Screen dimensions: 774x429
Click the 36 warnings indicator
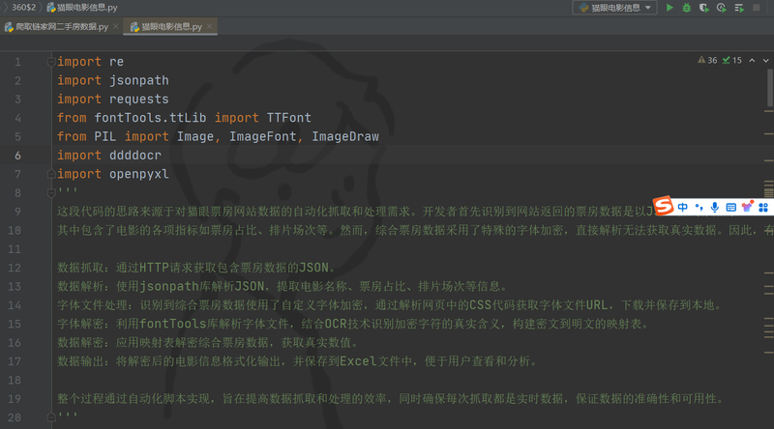(x=707, y=60)
